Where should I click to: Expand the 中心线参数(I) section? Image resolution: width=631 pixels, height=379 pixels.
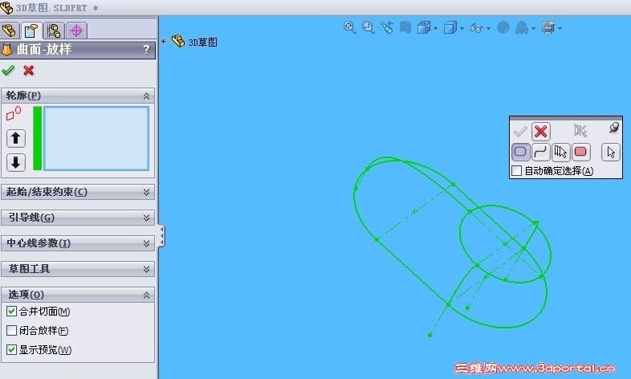[146, 243]
